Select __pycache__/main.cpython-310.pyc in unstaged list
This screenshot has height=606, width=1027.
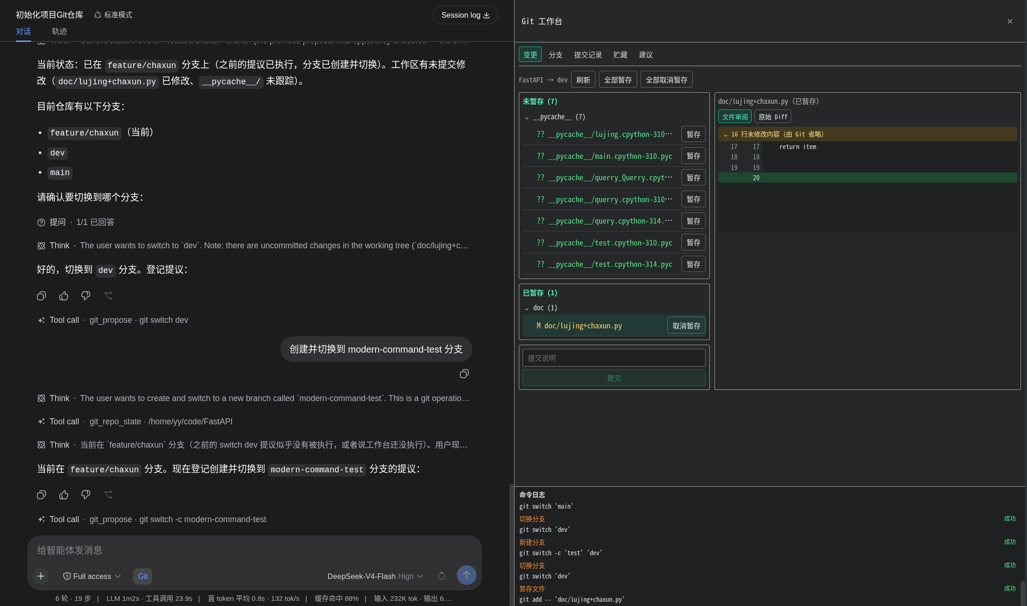coord(604,156)
